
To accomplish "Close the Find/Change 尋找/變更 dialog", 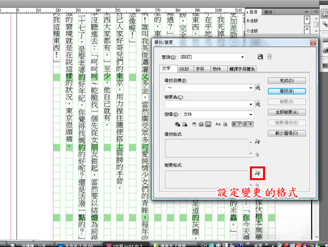I will [313, 43].
